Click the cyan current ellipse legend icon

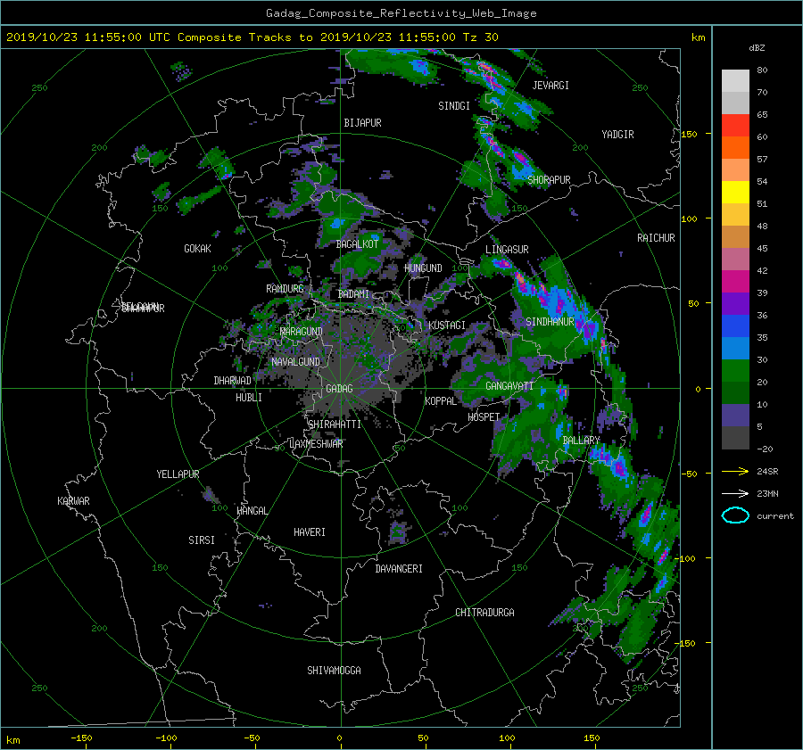point(735,515)
